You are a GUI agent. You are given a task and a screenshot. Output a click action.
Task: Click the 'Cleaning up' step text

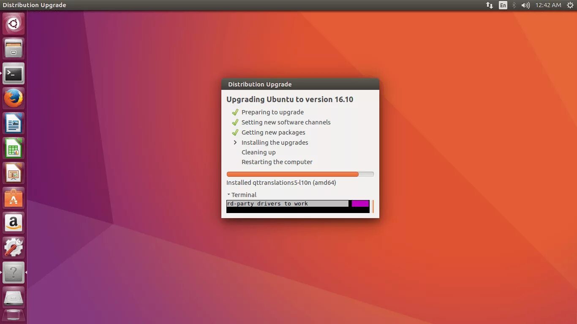tap(259, 152)
